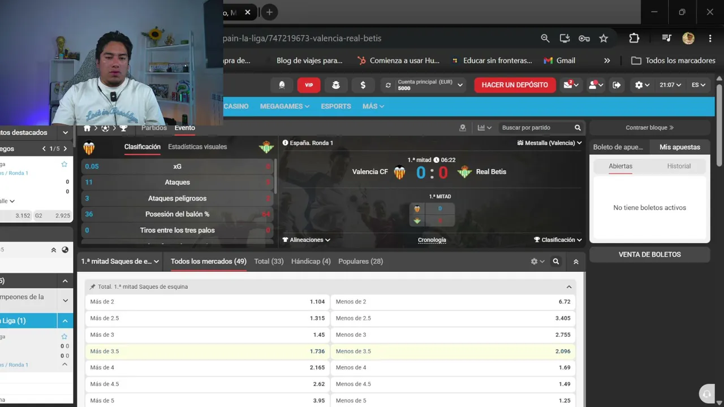Expand the Cuenta principal account dropdown
This screenshot has height=407, width=724.
460,85
